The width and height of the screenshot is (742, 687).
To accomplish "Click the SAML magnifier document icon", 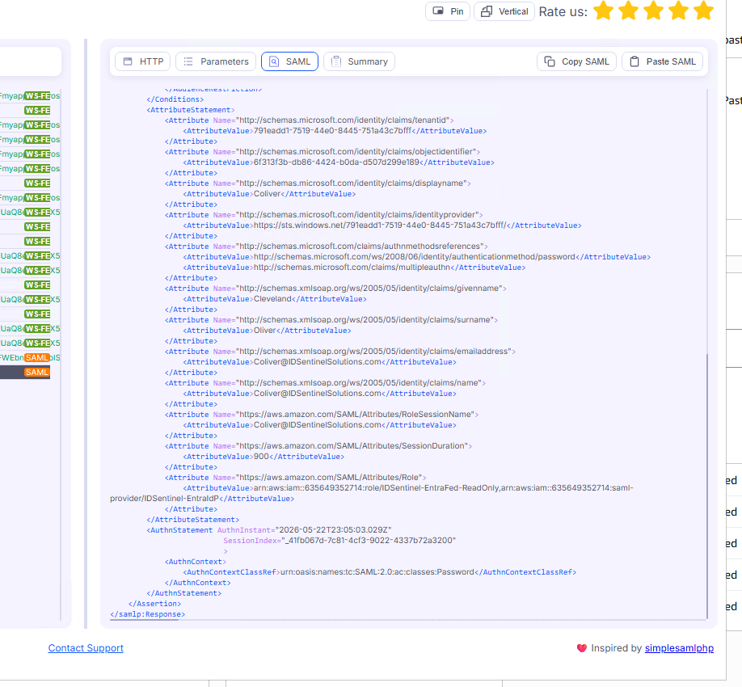I will [274, 61].
